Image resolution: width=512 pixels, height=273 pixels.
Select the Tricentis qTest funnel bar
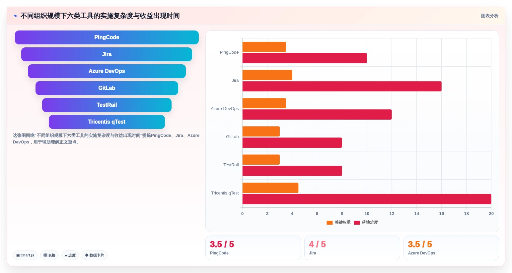(107, 122)
